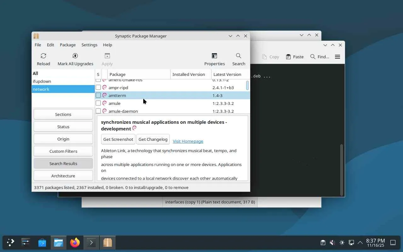The height and width of the screenshot is (252, 403).
Task: Sort by the Latest Version column header
Action: pos(230,74)
